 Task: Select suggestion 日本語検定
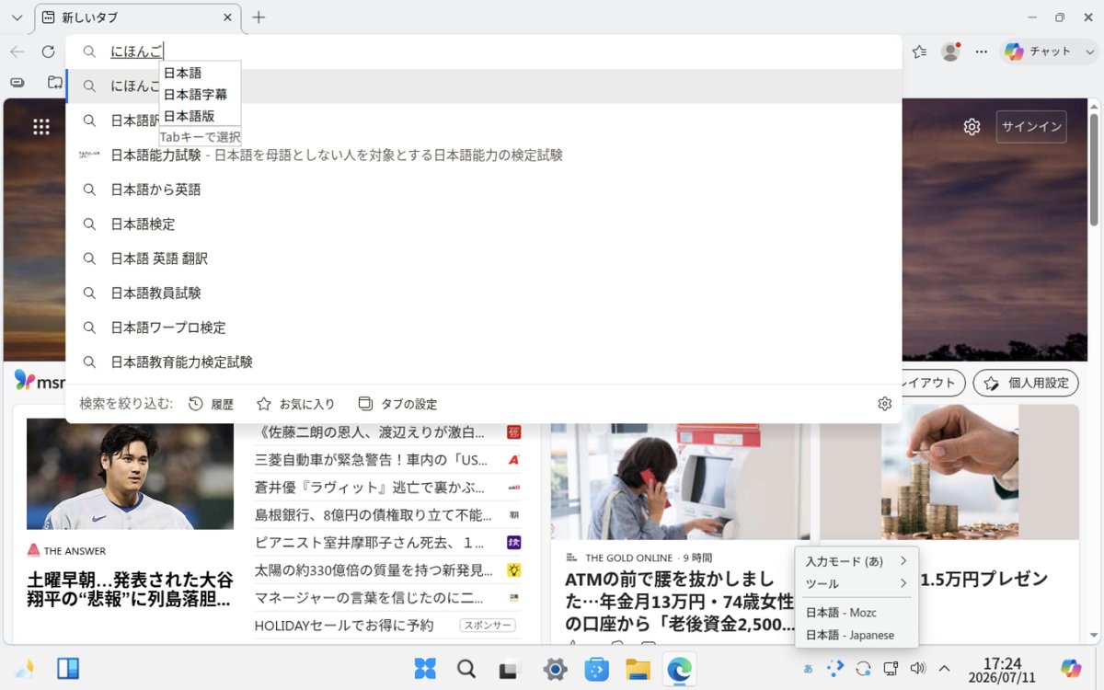pos(483,224)
